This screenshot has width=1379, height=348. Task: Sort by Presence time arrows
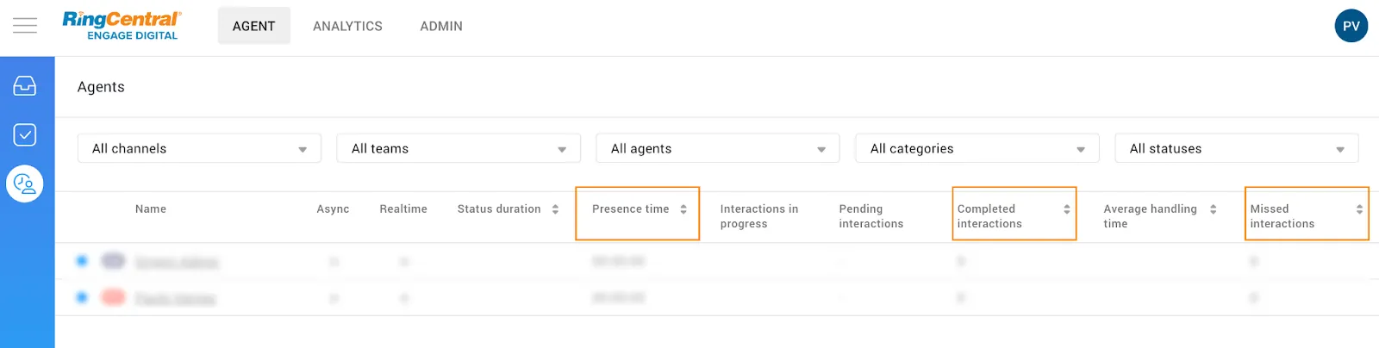tap(683, 209)
